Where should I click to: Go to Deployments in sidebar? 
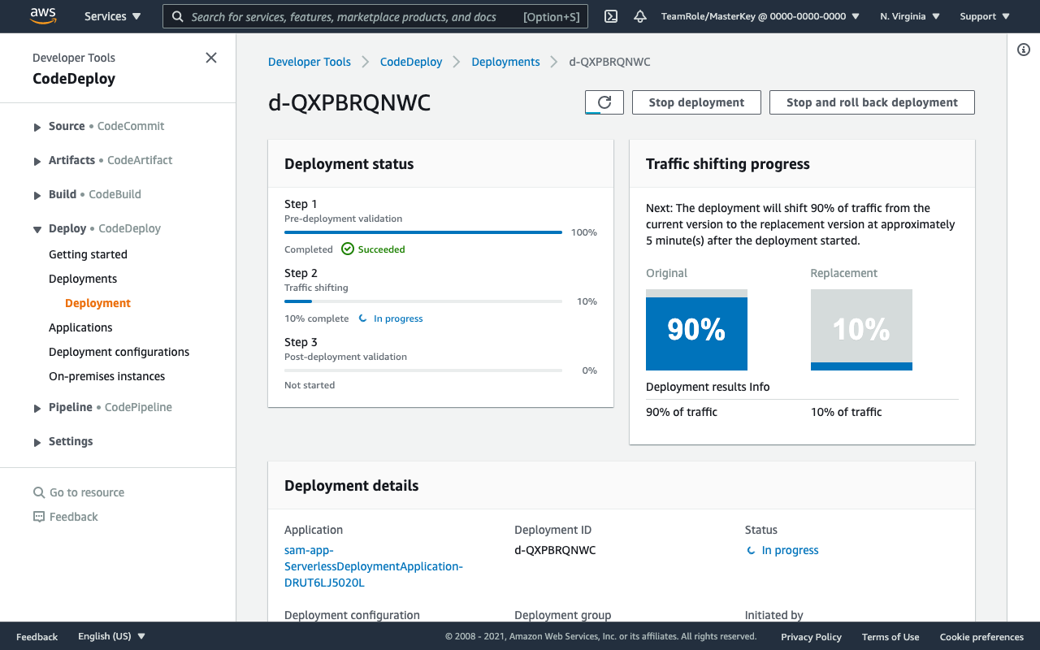point(83,279)
